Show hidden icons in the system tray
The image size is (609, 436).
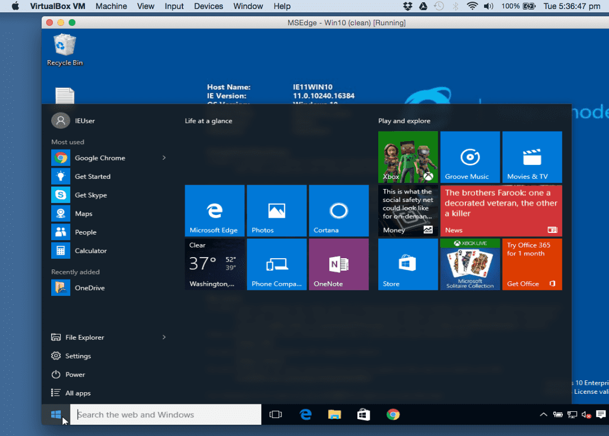[x=543, y=414]
